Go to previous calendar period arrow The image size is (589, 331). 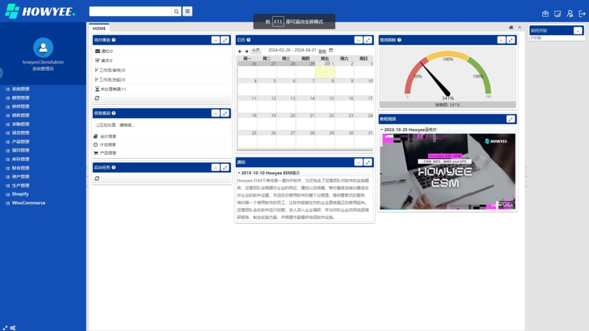[240, 51]
